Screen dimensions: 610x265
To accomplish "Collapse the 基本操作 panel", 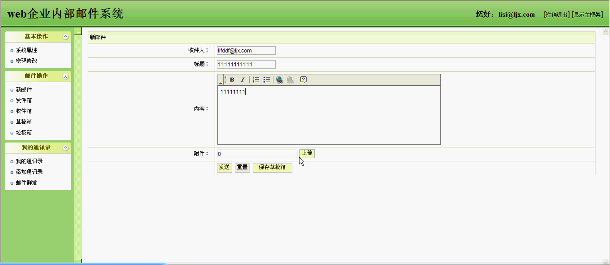I will tap(65, 37).
